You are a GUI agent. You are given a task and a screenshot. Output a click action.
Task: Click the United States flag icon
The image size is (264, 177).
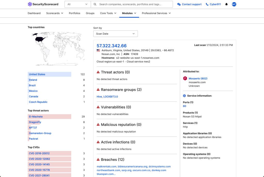pos(98,50)
